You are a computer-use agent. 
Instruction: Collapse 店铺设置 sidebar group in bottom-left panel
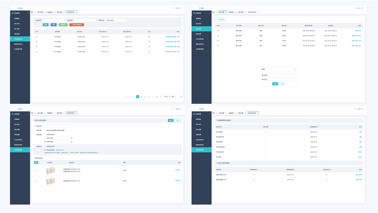tap(28, 114)
